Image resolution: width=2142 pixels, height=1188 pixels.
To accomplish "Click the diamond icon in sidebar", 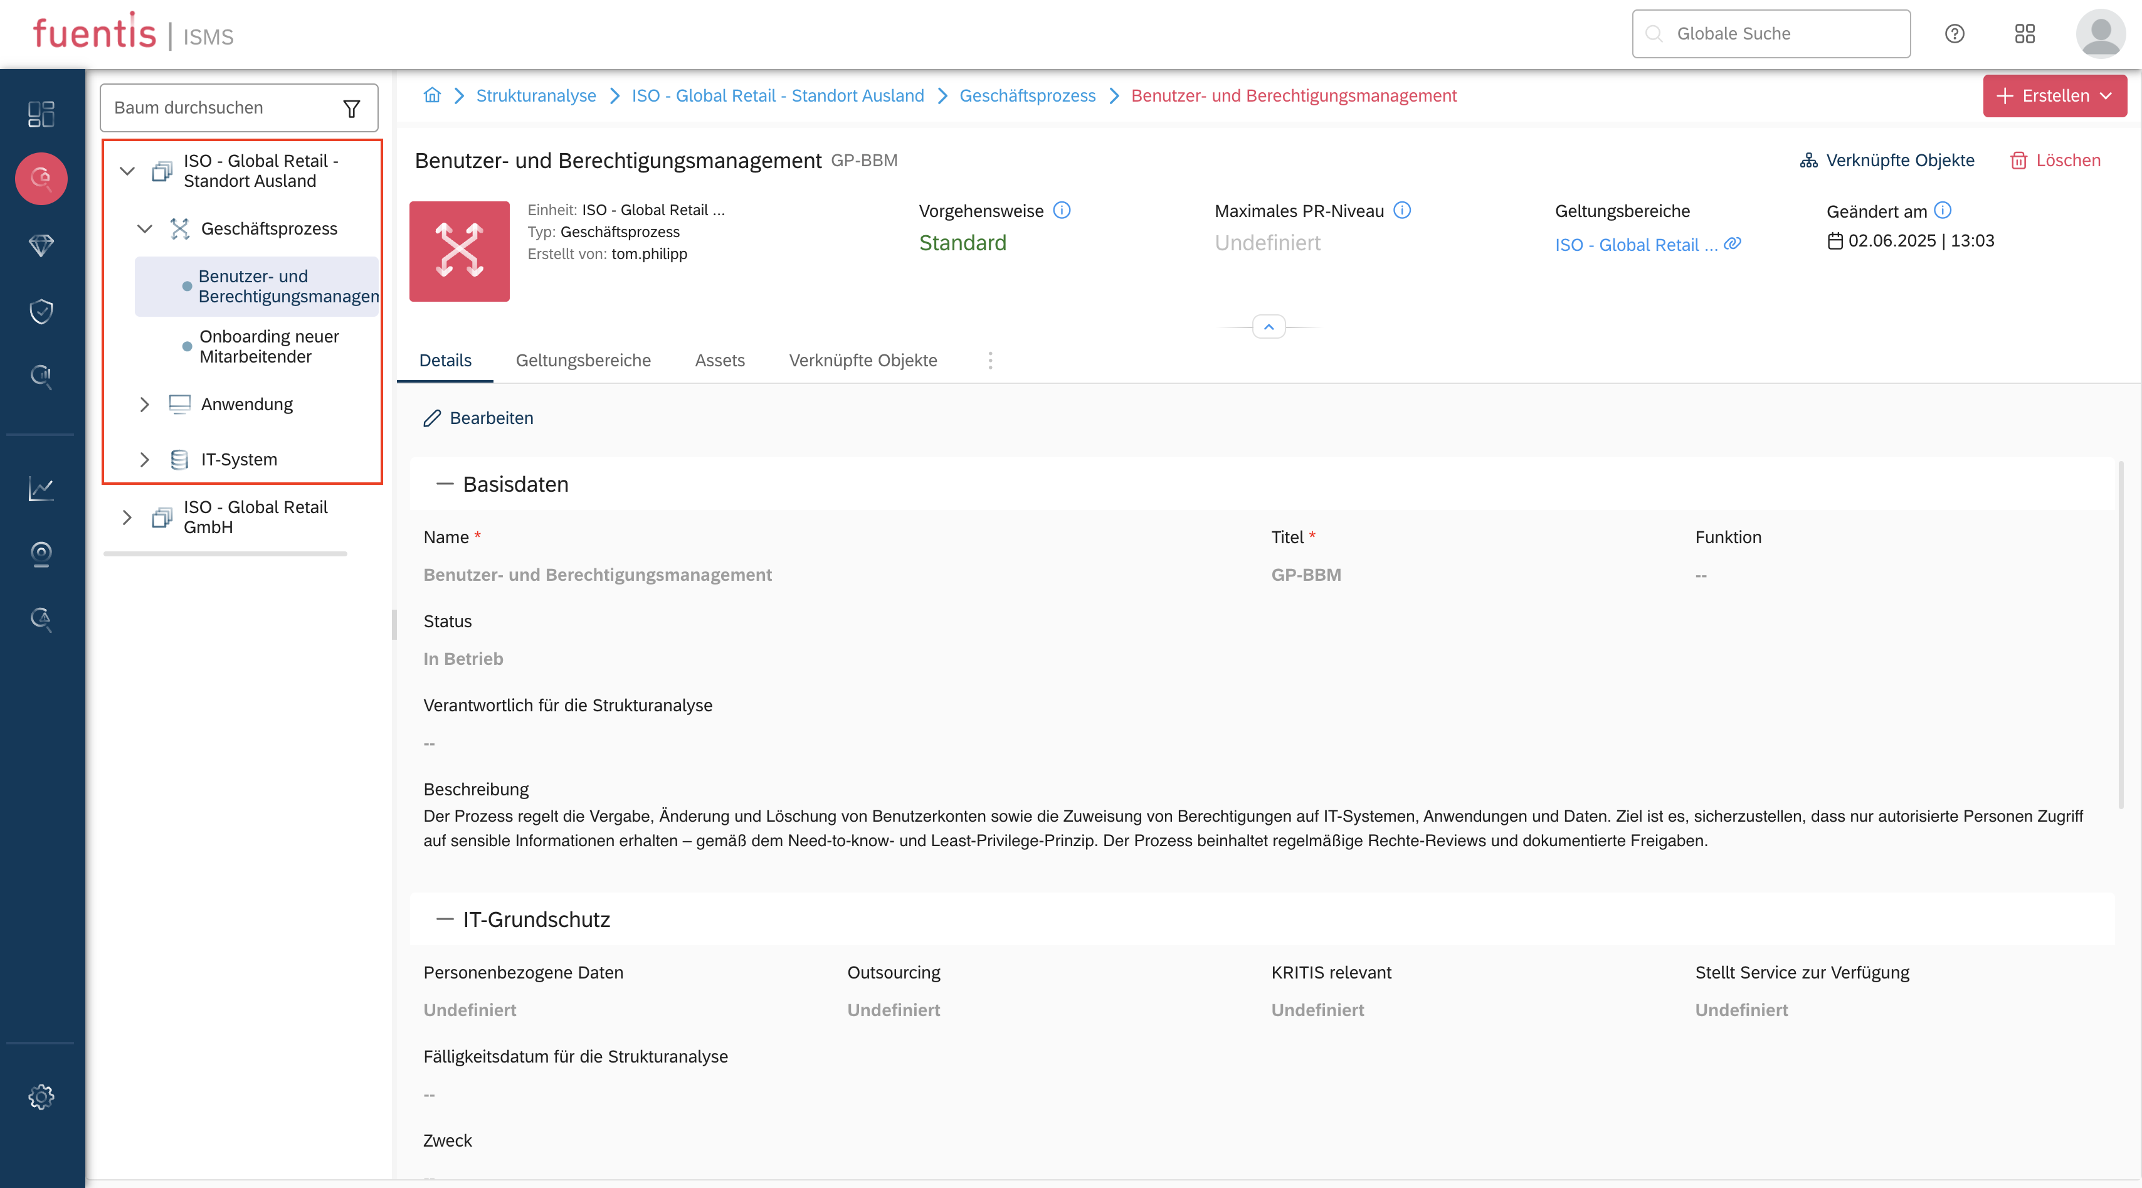I will coord(41,245).
